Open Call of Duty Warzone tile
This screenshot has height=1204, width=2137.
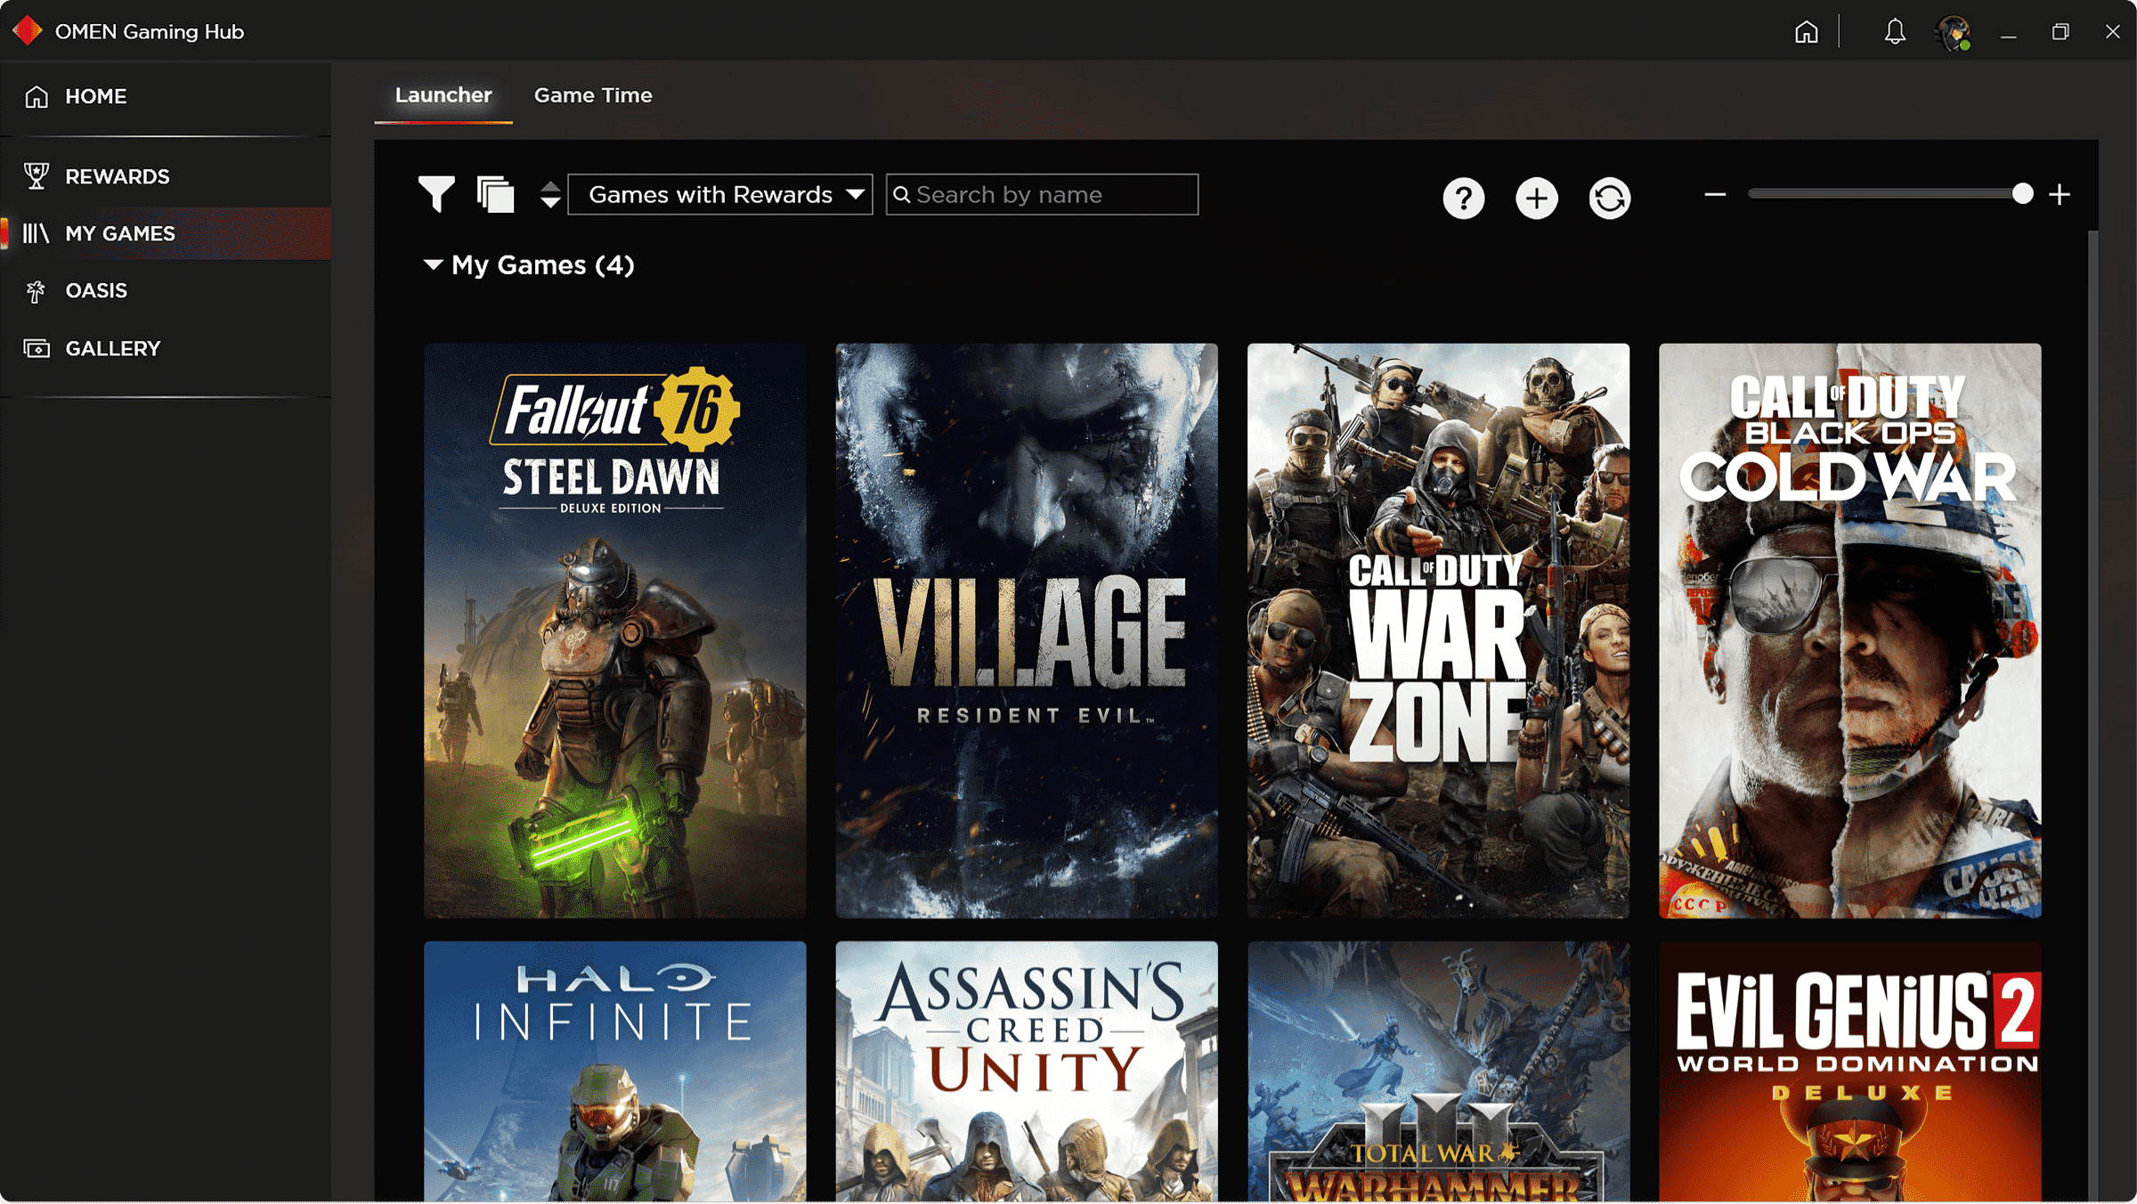pyautogui.click(x=1438, y=630)
